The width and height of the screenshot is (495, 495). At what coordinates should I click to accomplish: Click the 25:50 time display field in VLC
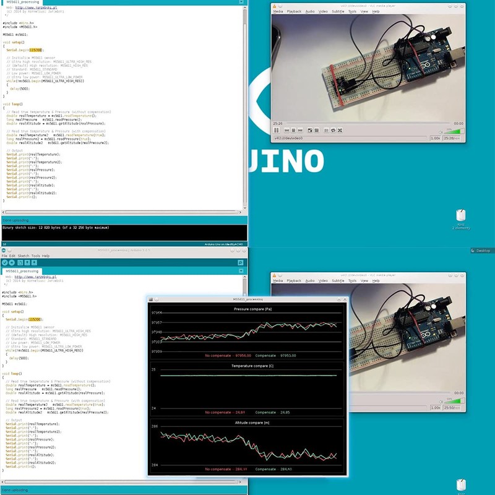pyautogui.click(x=452, y=408)
